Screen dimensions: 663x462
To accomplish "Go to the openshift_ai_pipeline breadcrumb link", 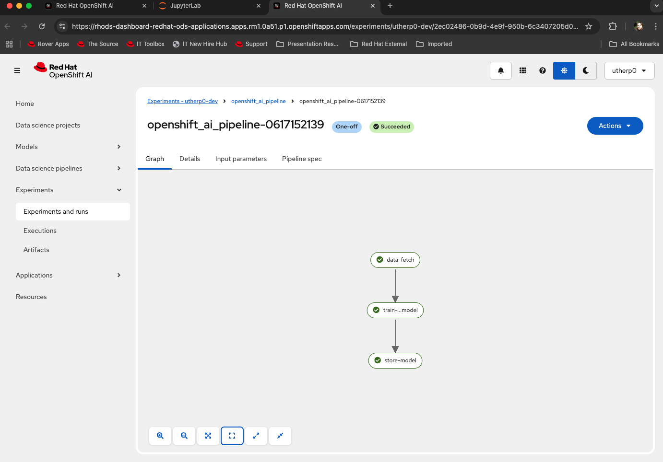I will (258, 101).
